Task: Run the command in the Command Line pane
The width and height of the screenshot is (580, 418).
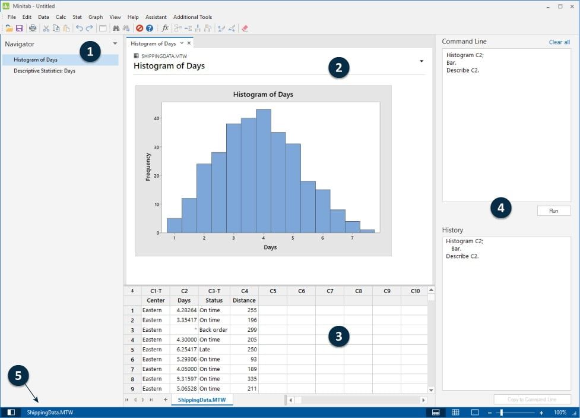Action: pos(553,210)
